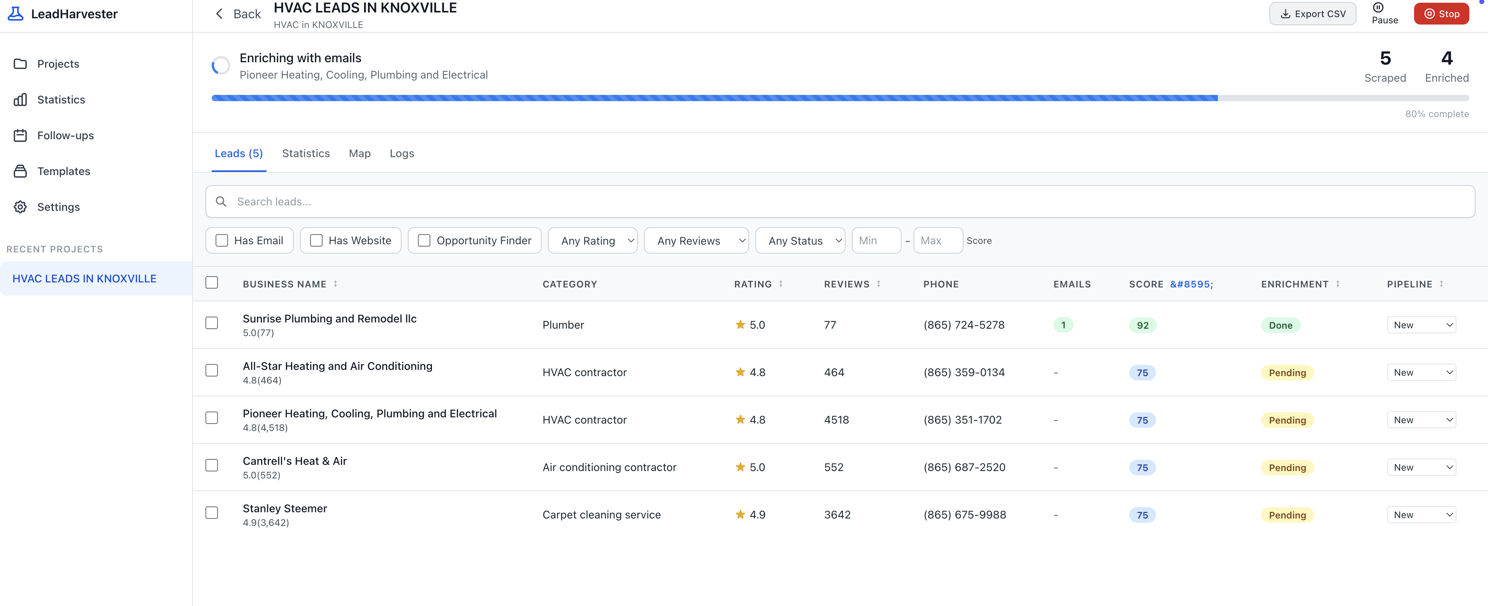
Task: Open the Any Status filter dropdown
Action: 800,240
